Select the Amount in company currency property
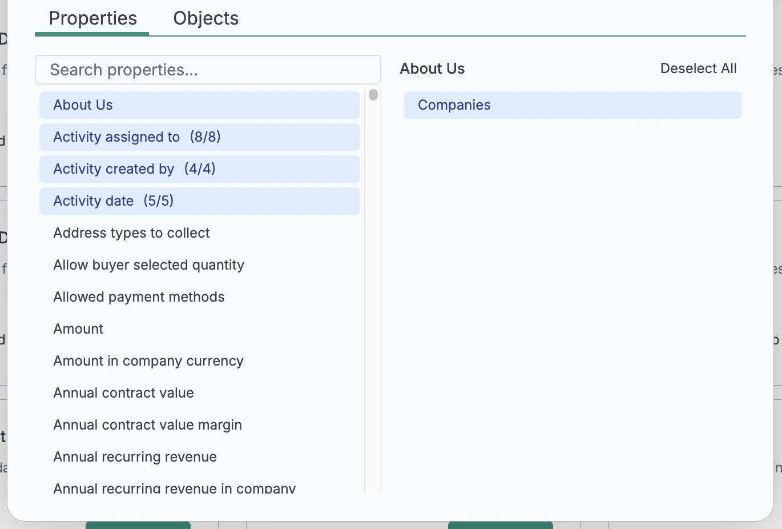This screenshot has width=782, height=529. click(x=148, y=360)
